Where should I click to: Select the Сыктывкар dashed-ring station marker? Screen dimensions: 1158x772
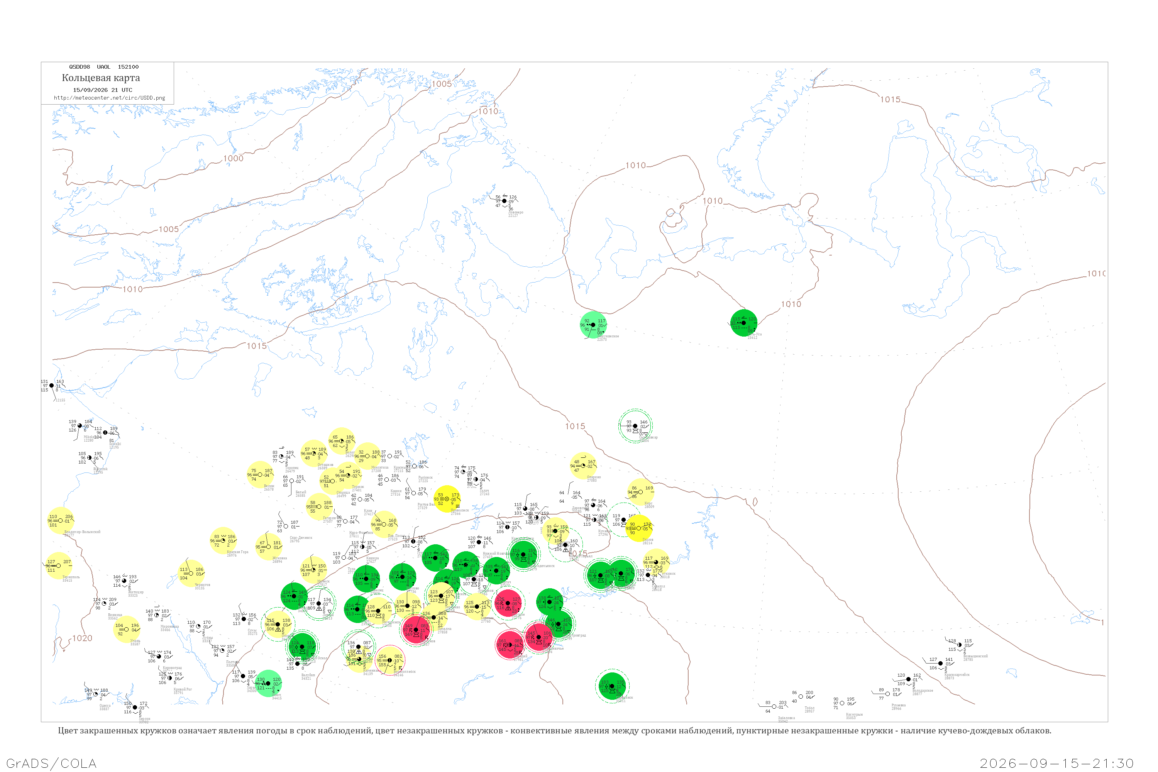pos(635,426)
